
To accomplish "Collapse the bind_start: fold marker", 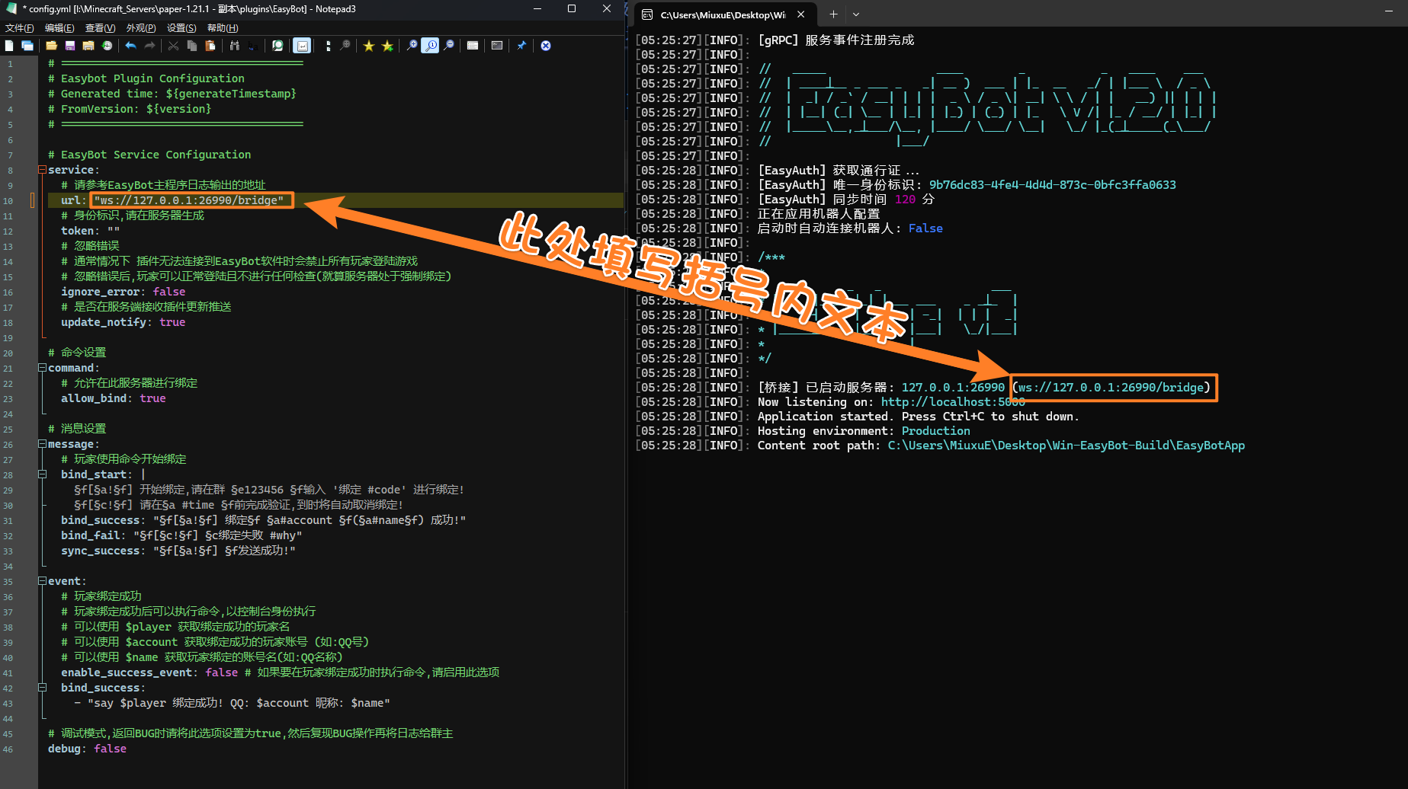I will coord(43,474).
